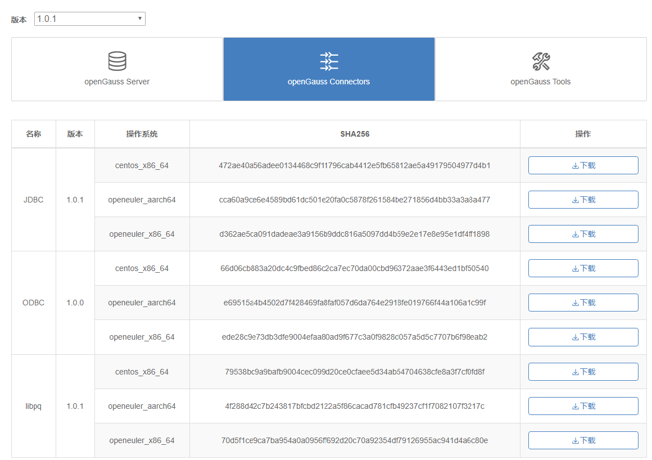Download libpq for centos_x86_64
The height and width of the screenshot is (460, 652).
click(x=576, y=371)
